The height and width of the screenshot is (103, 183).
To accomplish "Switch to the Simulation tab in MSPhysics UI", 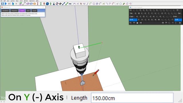I will click(5, 11).
